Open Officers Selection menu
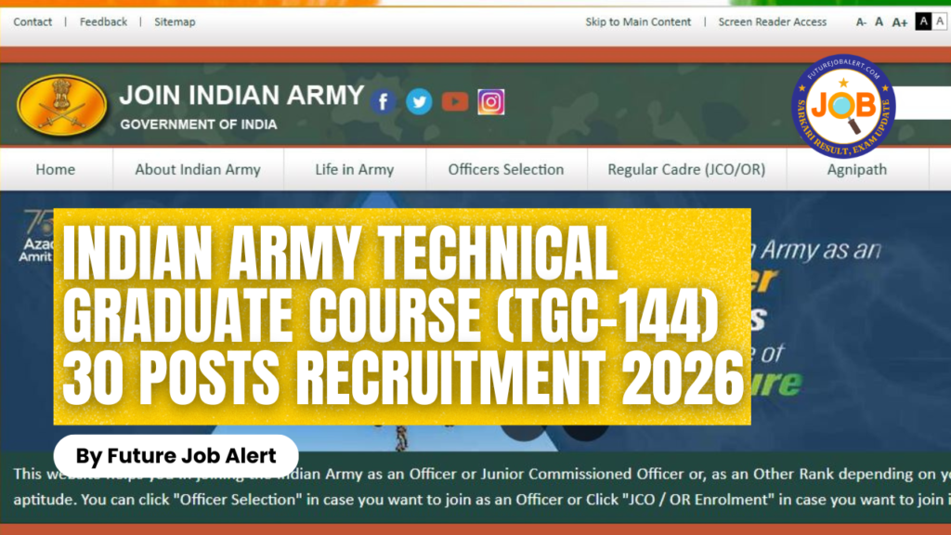 click(x=506, y=169)
